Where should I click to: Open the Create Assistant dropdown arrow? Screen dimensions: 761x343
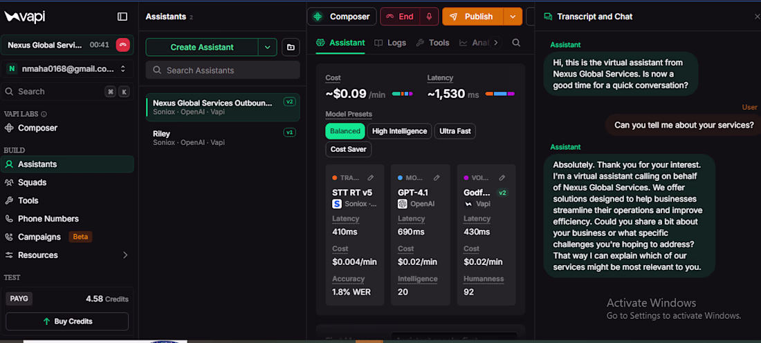click(x=267, y=47)
